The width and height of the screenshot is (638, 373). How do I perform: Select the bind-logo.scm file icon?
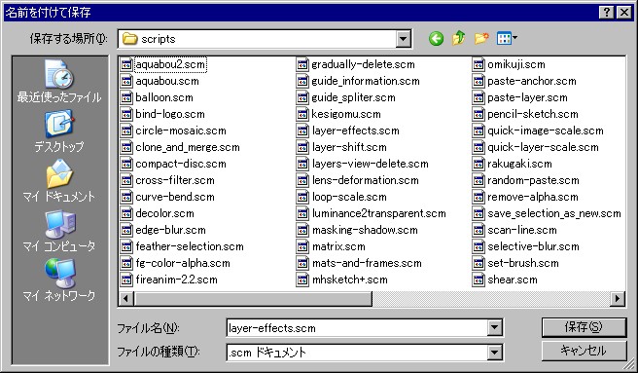126,114
